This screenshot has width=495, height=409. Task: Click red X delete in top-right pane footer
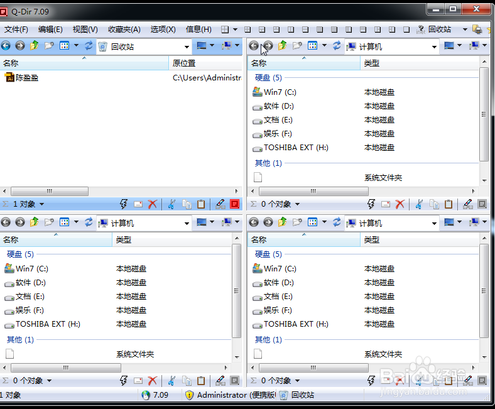(x=400, y=204)
